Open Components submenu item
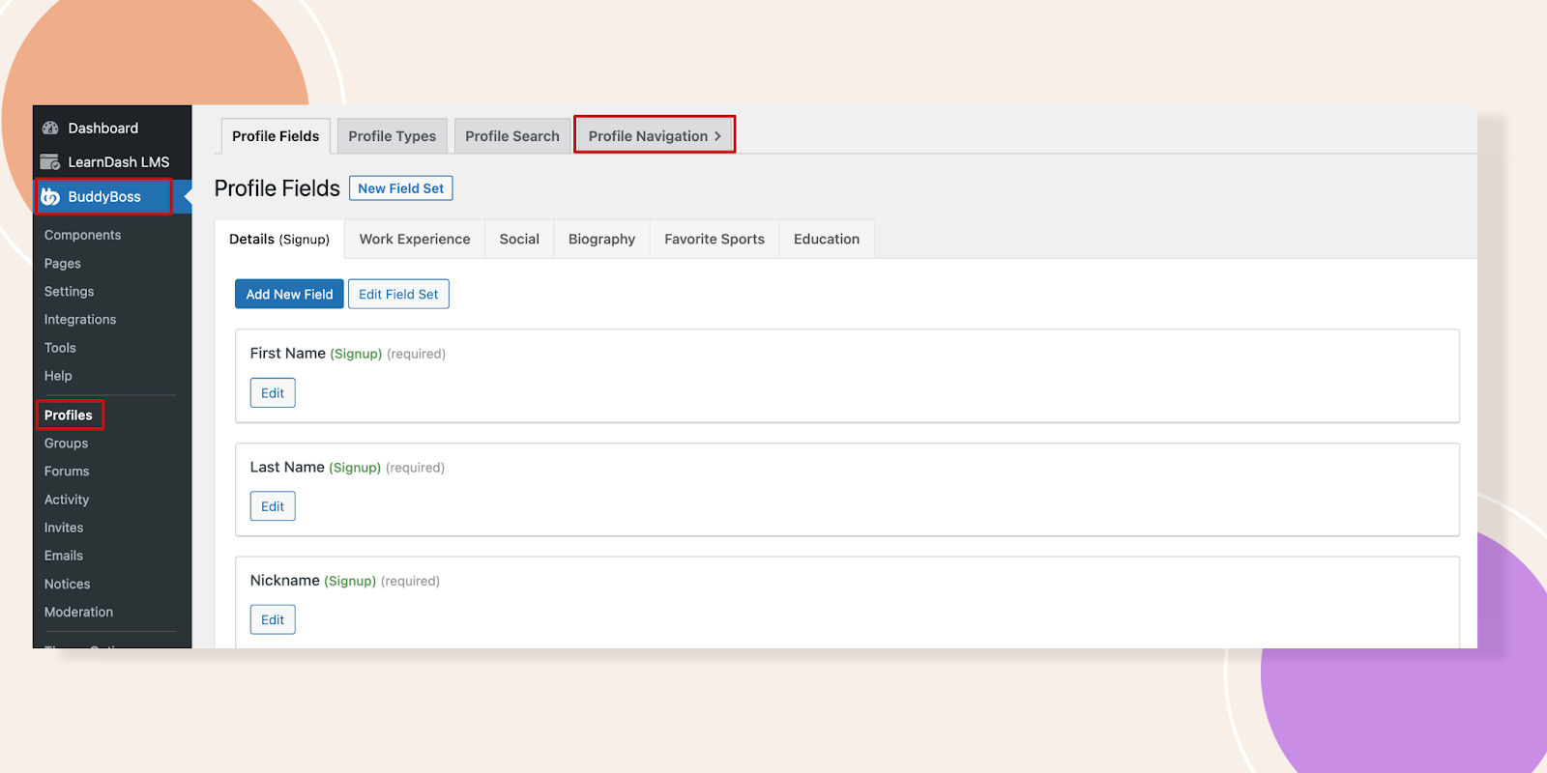The image size is (1547, 773). click(x=82, y=235)
